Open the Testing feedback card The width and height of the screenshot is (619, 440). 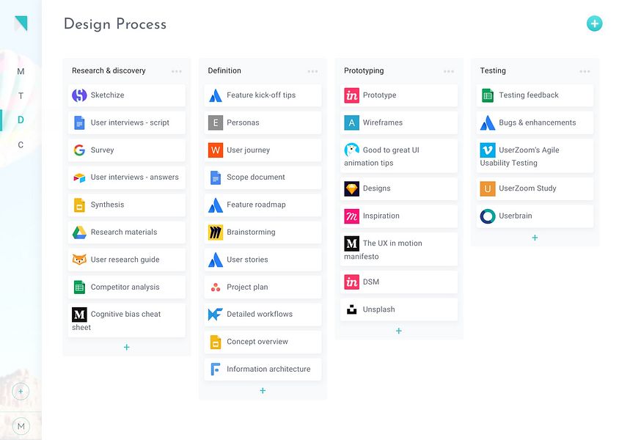pos(535,95)
